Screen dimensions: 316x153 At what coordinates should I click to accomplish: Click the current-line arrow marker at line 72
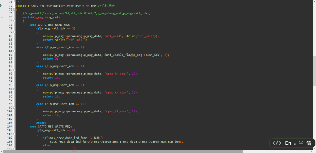1,6
